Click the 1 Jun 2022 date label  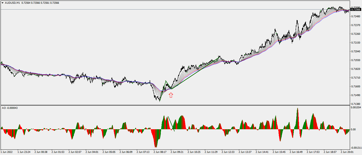[x=6, y=152]
